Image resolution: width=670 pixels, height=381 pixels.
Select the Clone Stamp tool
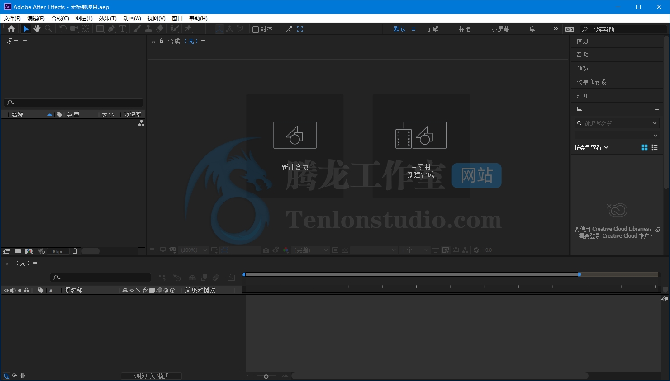point(148,29)
